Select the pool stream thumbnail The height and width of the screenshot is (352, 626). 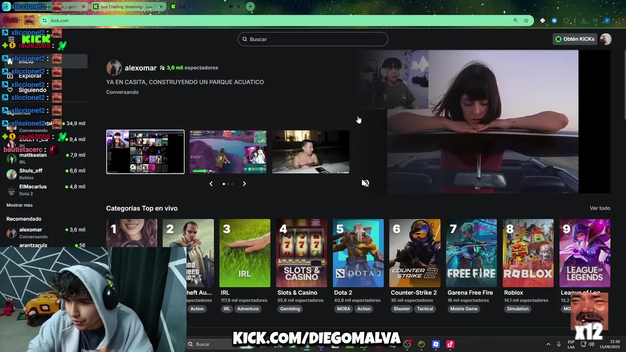click(311, 152)
